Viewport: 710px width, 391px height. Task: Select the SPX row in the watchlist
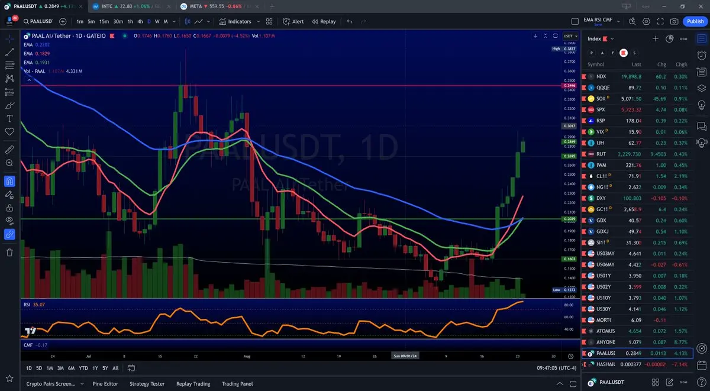pyautogui.click(x=638, y=109)
